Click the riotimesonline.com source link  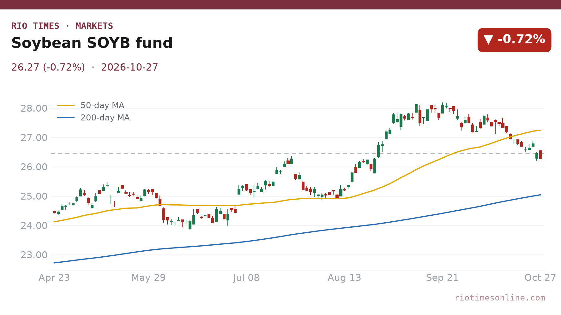500,298
